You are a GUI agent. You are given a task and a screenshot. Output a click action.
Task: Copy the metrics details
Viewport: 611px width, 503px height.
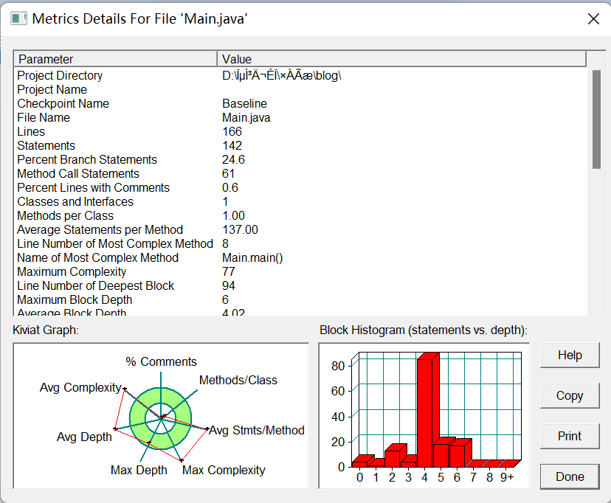click(570, 395)
